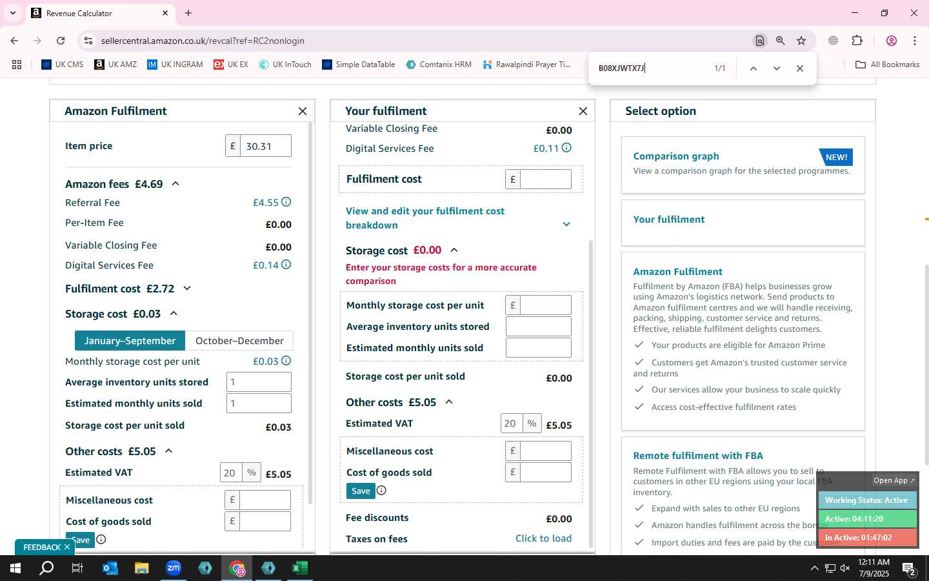Click Your fulfilment Monthly storage cost field

pos(545,305)
